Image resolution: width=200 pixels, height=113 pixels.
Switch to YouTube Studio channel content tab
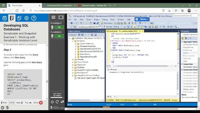coord(94,6)
